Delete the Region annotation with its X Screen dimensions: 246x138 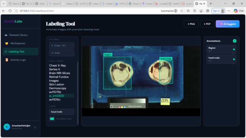pos(233,54)
